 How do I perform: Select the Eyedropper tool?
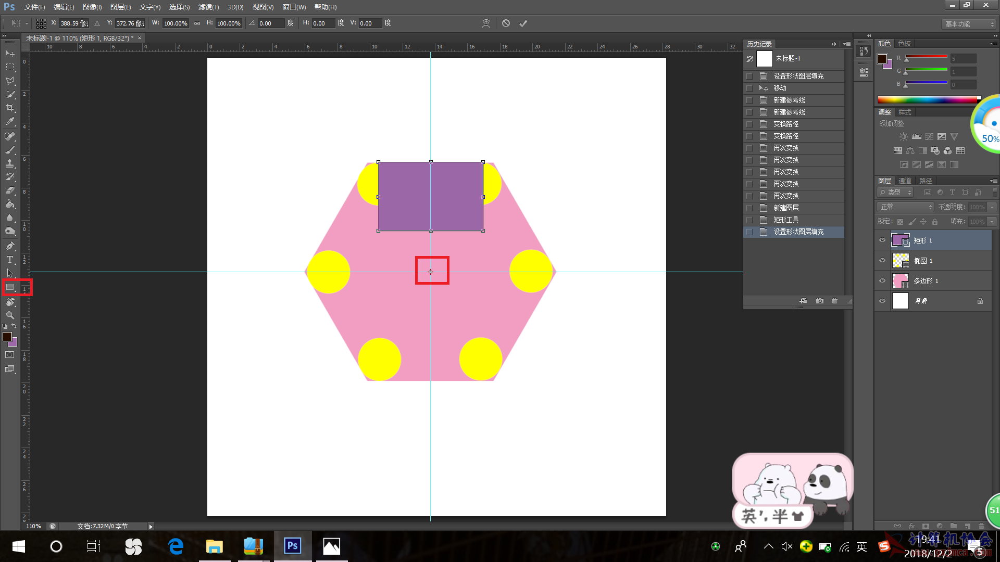[10, 121]
